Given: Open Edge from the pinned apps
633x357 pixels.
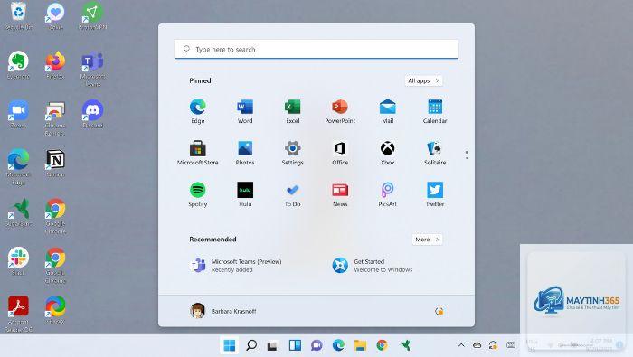Looking at the screenshot, I should pos(197,111).
